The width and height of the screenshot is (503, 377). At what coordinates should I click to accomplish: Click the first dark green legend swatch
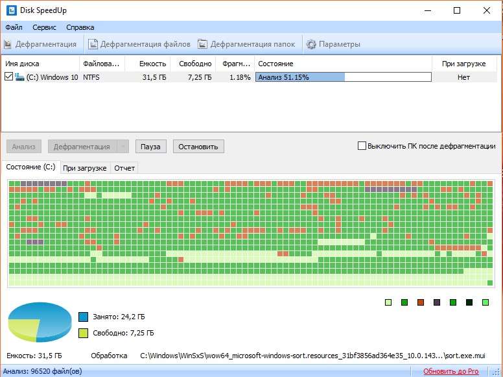(404, 302)
